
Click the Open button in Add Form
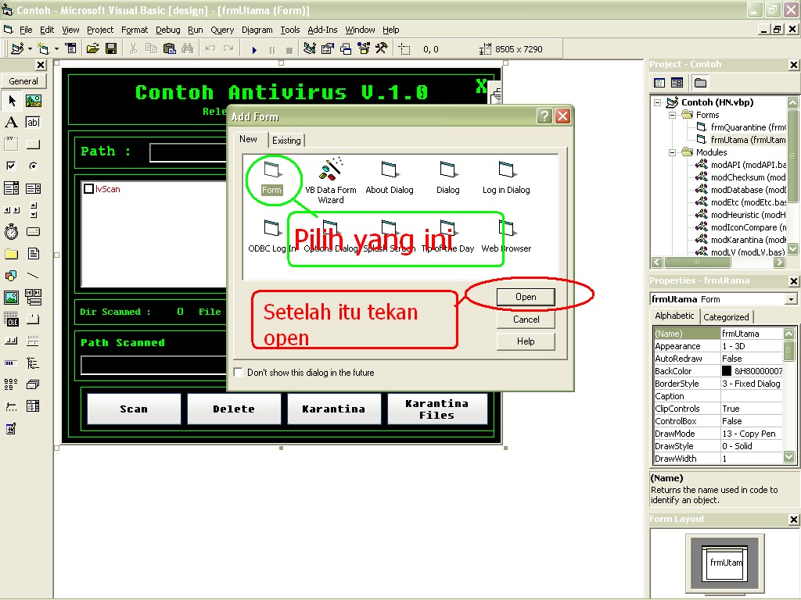click(x=526, y=297)
